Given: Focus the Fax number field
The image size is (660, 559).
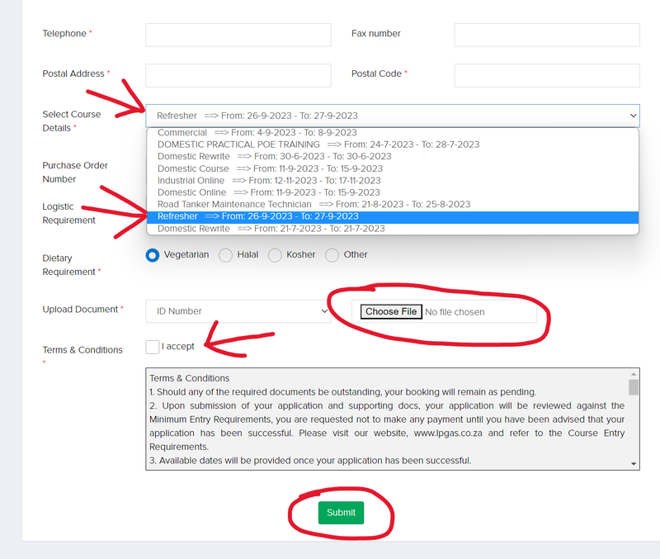Looking at the screenshot, I should click(546, 35).
